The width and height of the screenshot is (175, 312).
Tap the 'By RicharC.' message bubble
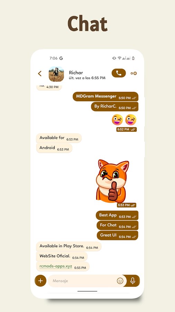[115, 107]
